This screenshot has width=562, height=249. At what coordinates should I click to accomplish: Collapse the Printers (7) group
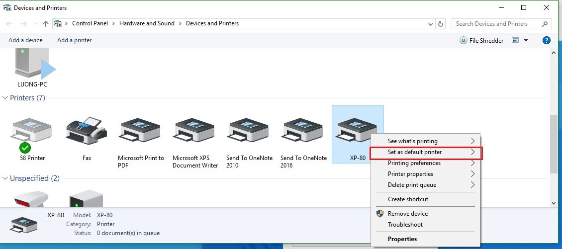coord(5,98)
